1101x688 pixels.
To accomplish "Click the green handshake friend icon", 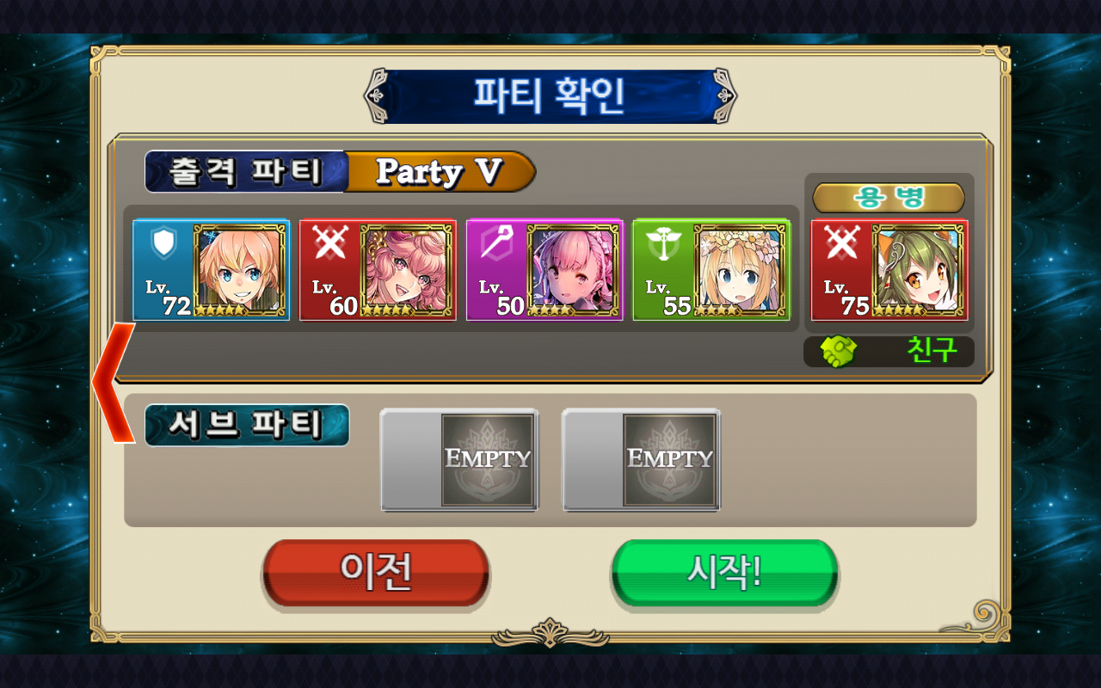I will pyautogui.click(x=840, y=352).
